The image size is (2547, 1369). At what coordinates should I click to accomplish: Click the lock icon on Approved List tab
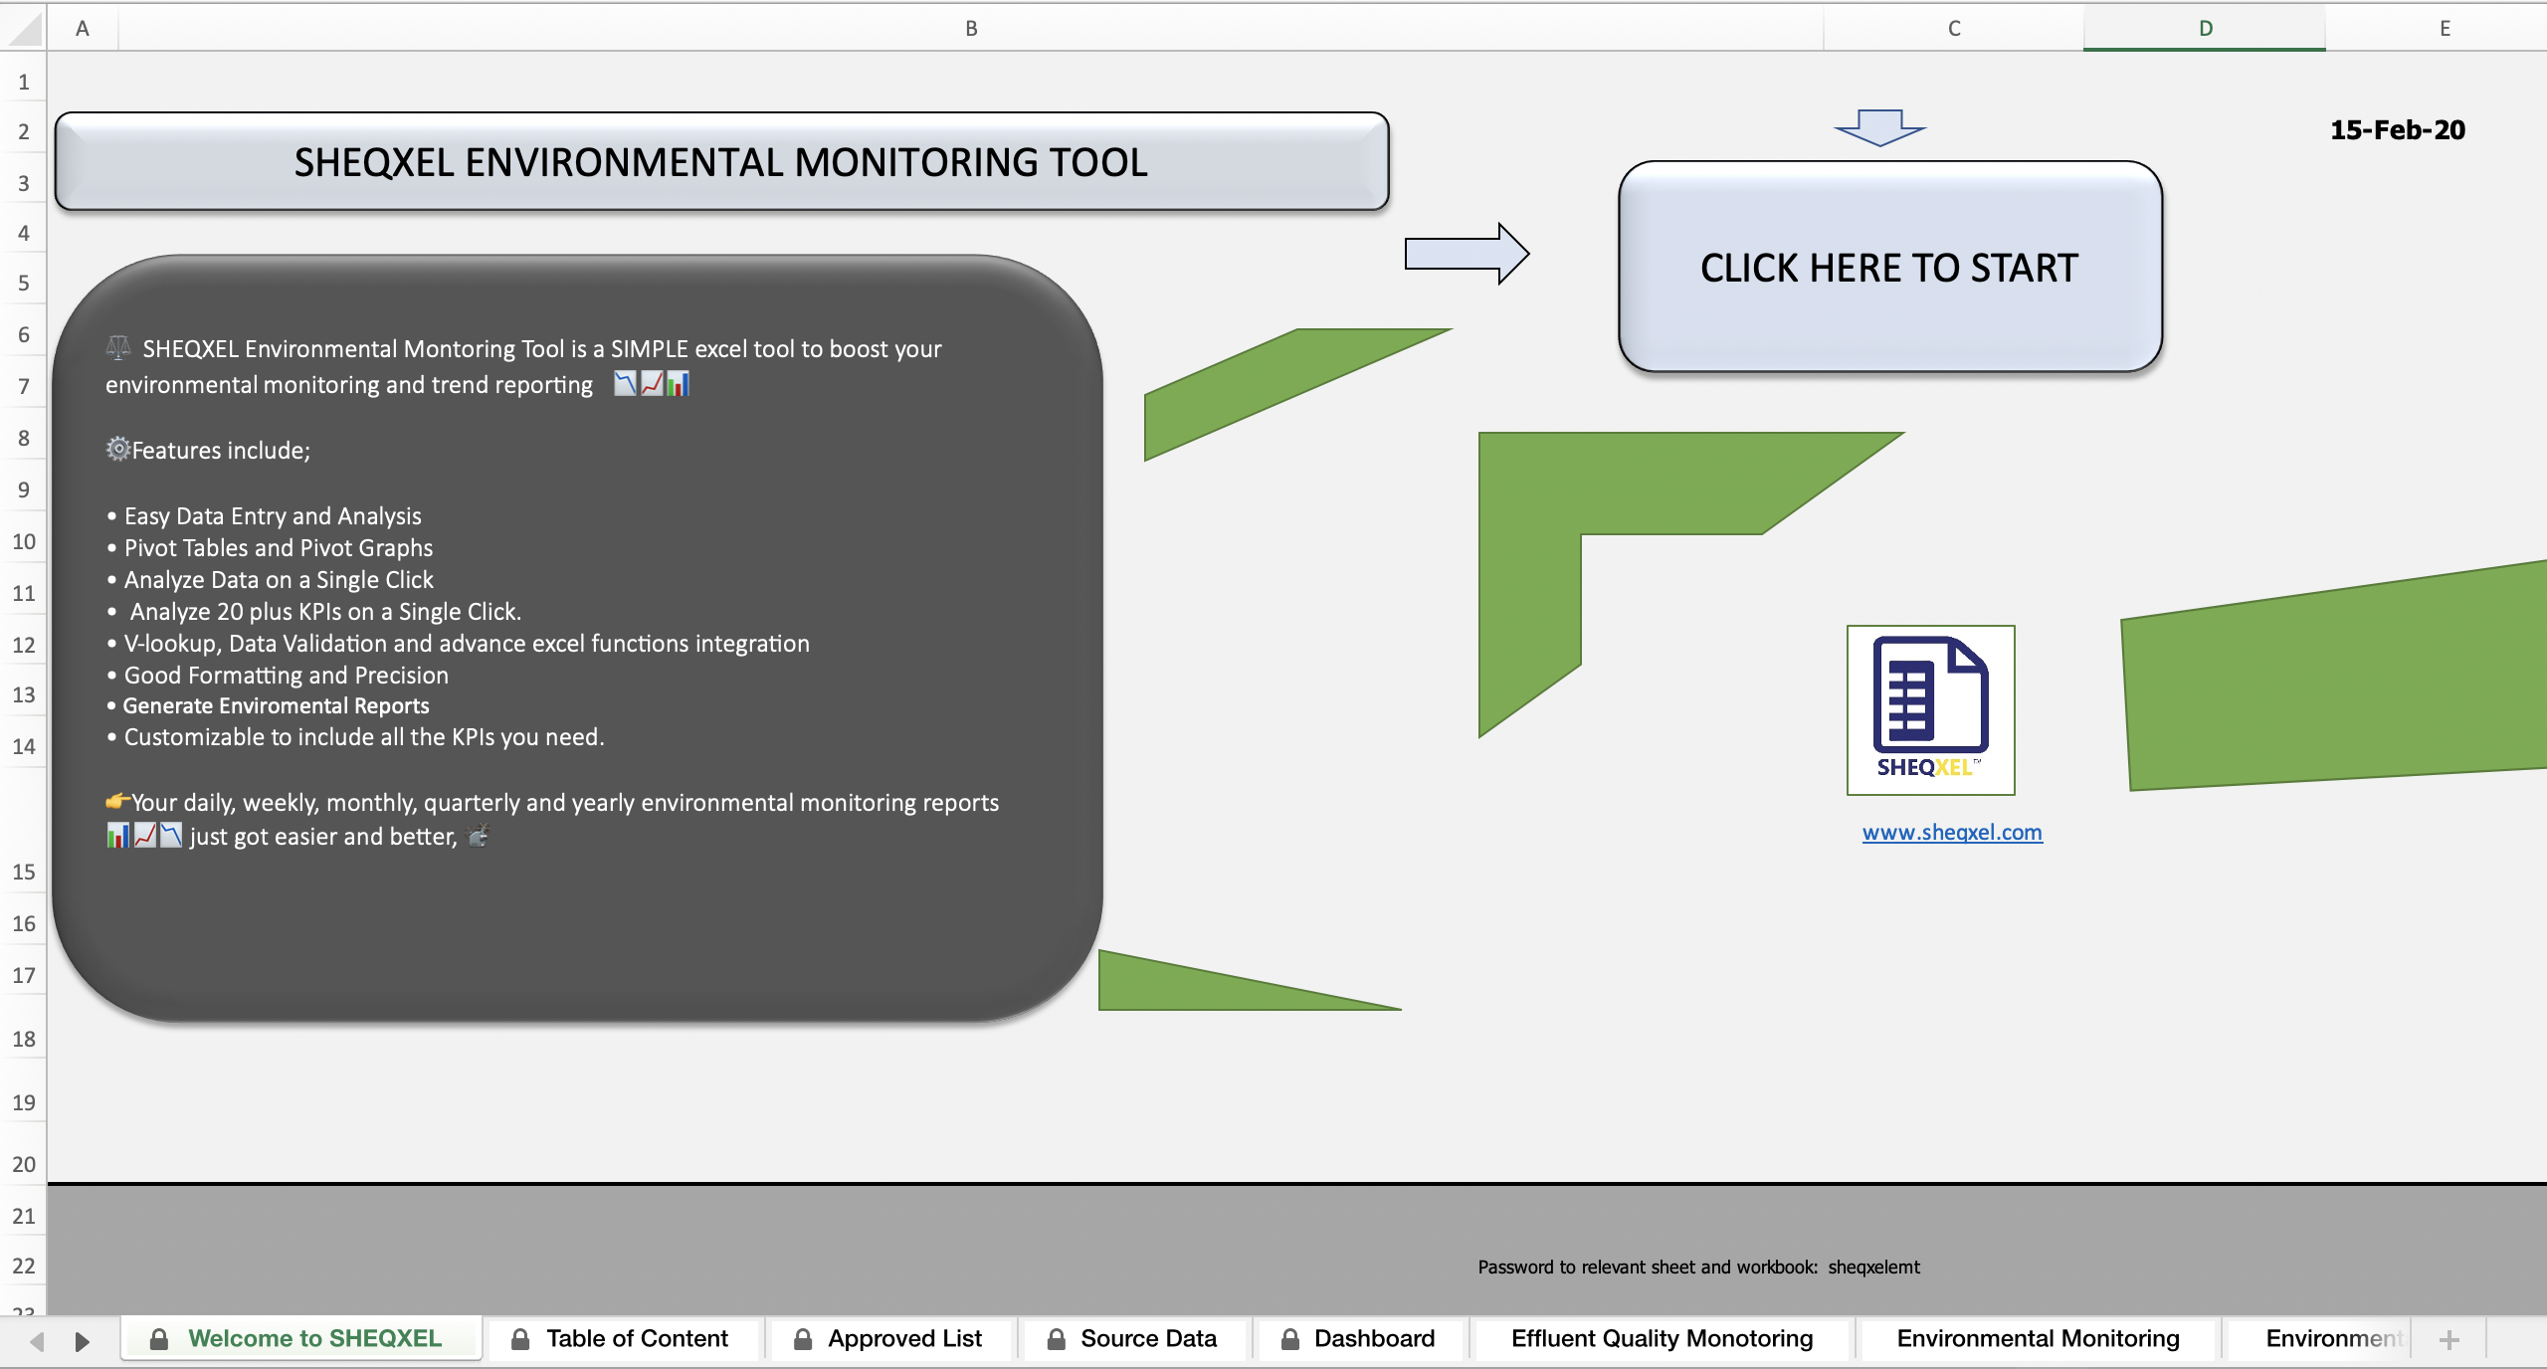pyautogui.click(x=802, y=1339)
